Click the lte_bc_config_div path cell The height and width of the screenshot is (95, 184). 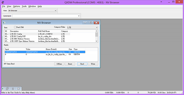coord(45,36)
